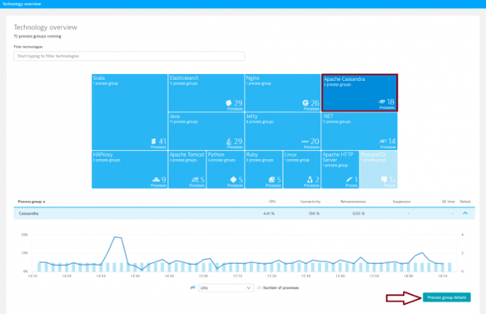This screenshot has height=314, width=486.
Task: Click the HAProxy tile icon
Action: (x=156, y=180)
